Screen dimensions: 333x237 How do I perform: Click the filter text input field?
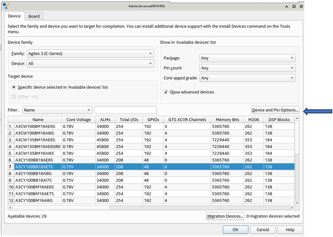pyautogui.click(x=125, y=110)
